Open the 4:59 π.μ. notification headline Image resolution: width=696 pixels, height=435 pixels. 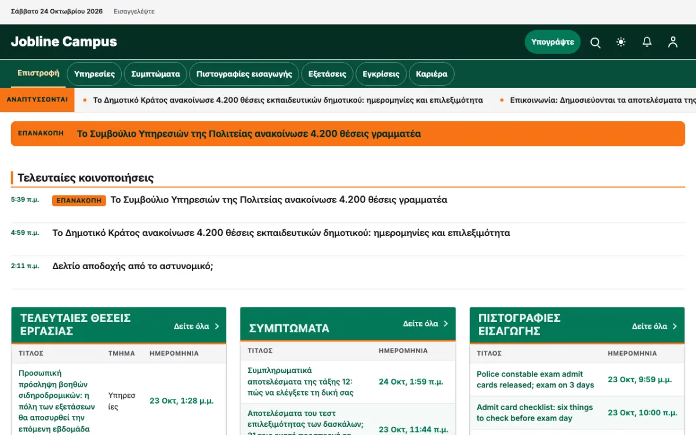[281, 233]
